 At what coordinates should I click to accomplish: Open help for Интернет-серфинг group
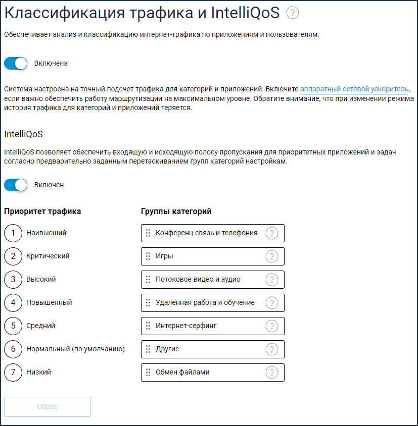coord(272,326)
